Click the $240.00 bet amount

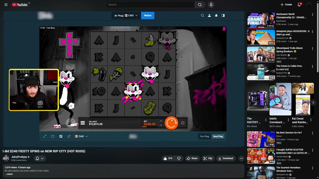coord(150,124)
